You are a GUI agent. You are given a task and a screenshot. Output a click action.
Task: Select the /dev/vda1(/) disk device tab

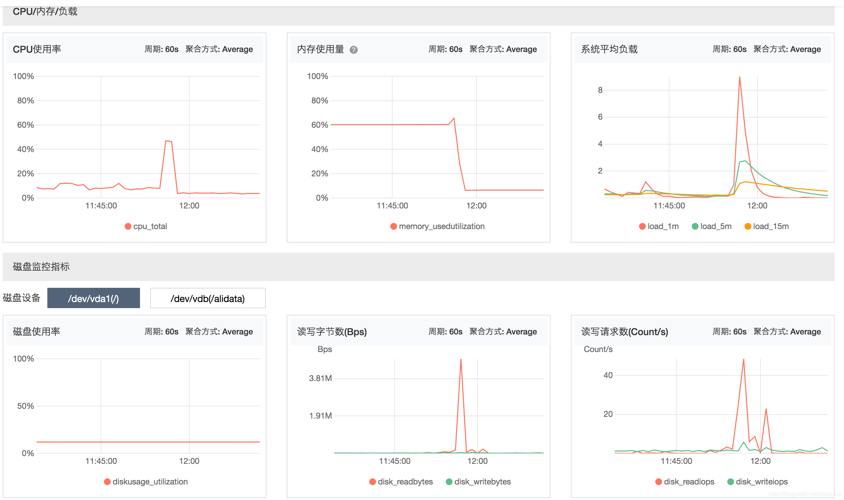93,298
